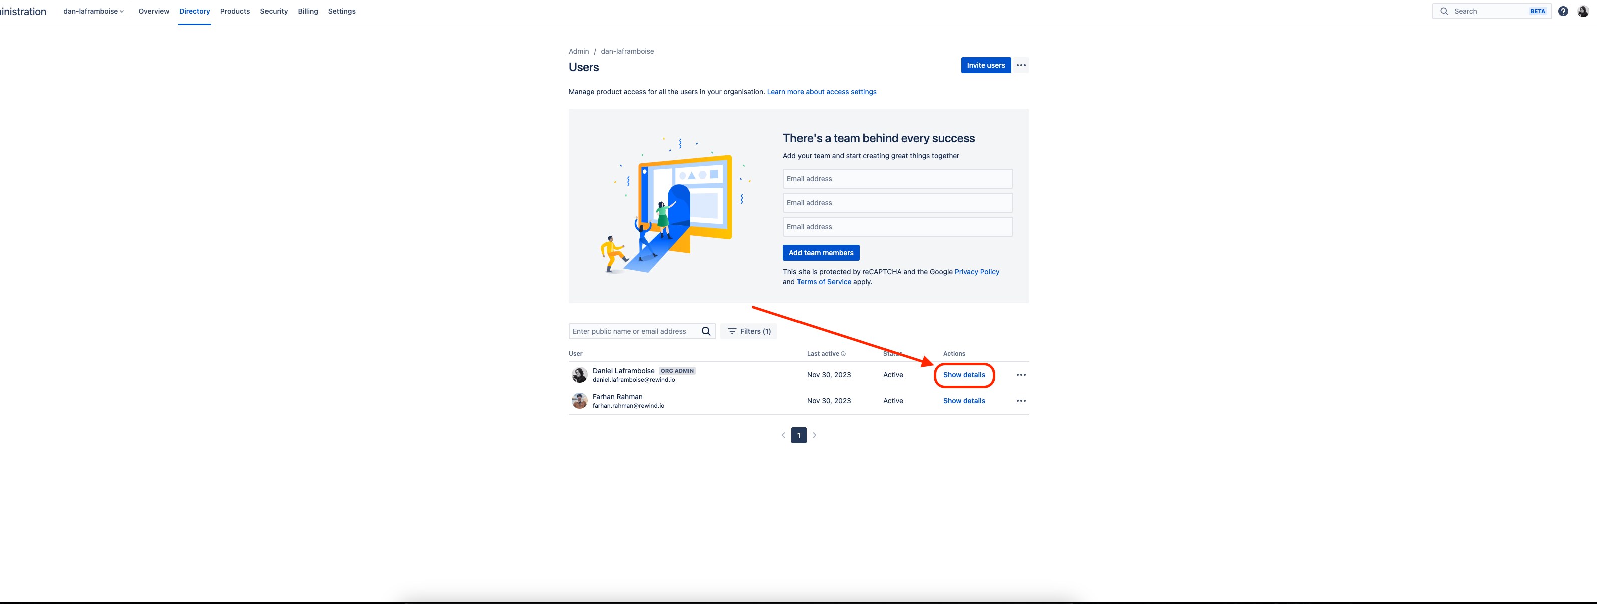The height and width of the screenshot is (604, 1597).
Task: Click the top-right Search box
Action: tap(1492, 11)
